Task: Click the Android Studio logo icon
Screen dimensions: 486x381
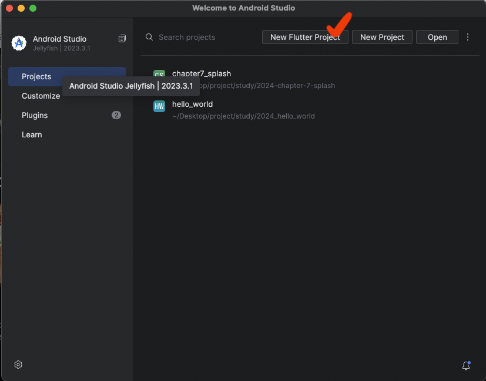Action: click(x=19, y=43)
